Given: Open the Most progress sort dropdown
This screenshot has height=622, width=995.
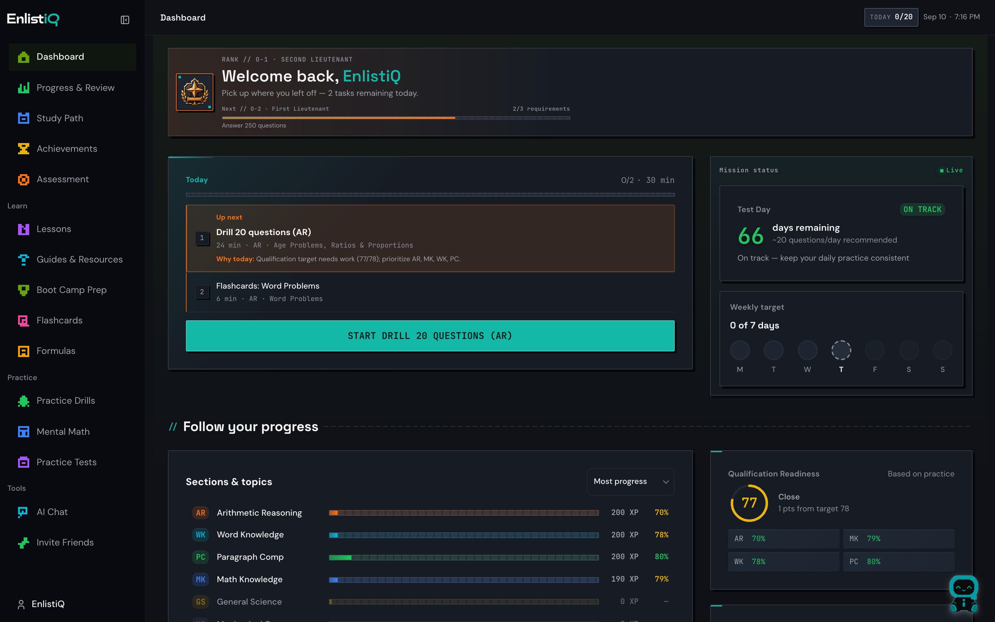Looking at the screenshot, I should click(631, 481).
